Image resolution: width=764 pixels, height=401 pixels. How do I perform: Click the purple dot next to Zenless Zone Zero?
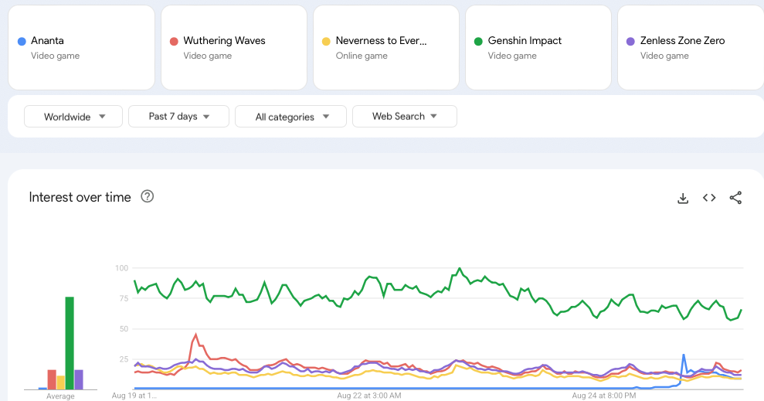(630, 42)
